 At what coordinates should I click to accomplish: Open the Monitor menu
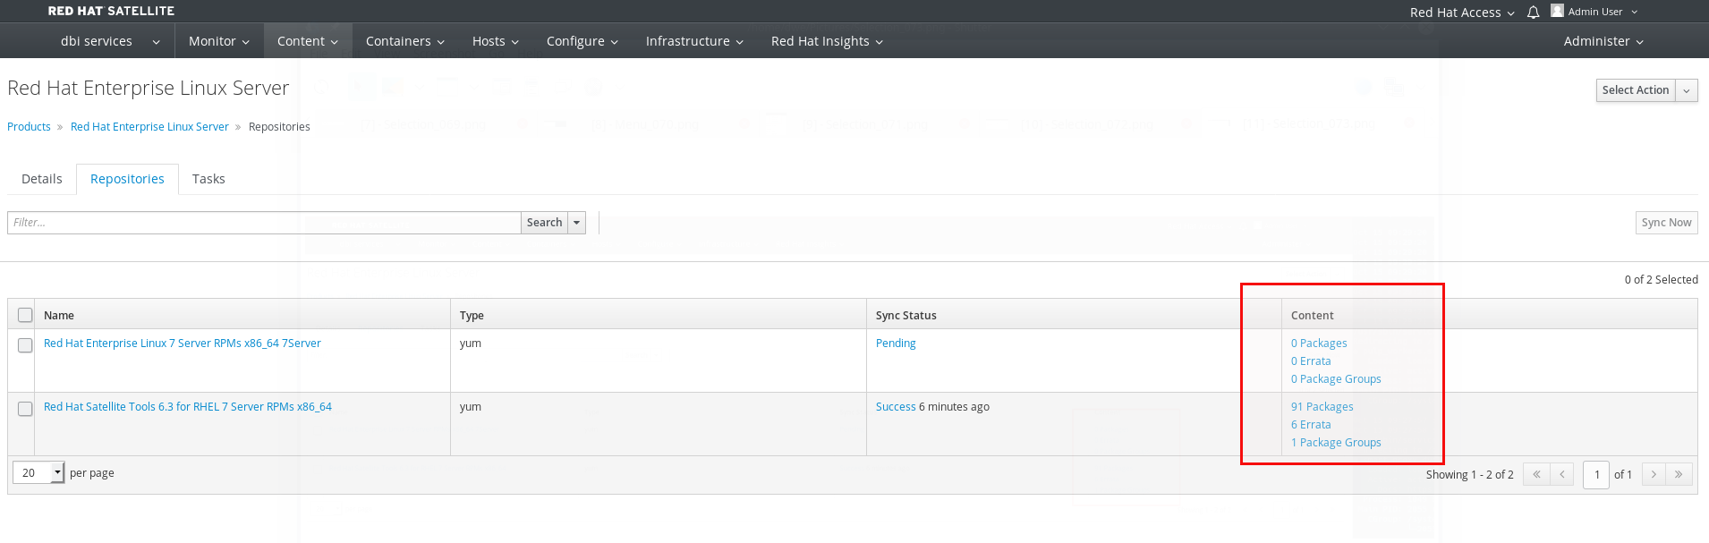point(219,41)
